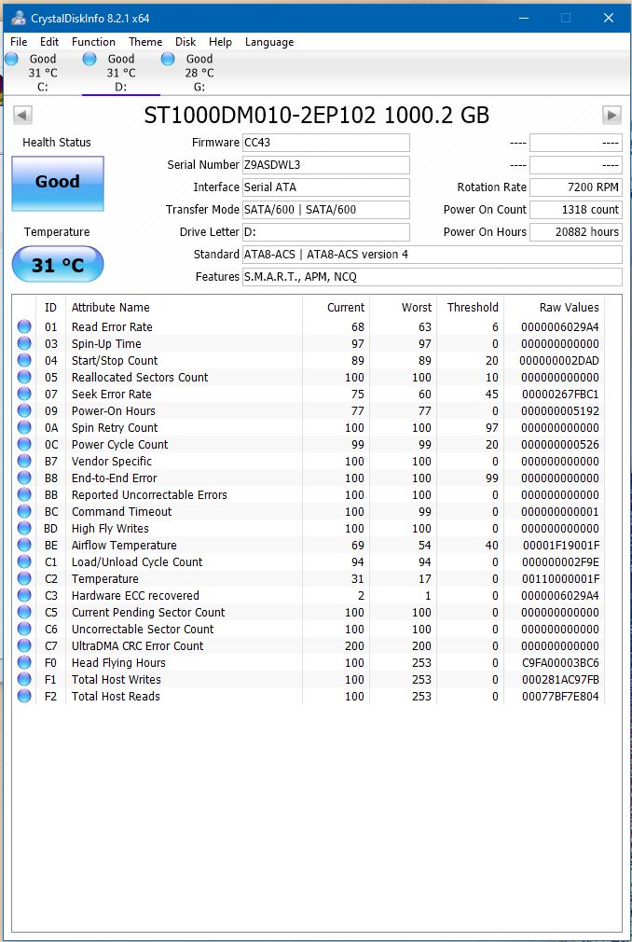Click the Rotation Rate field 7200 RPM

coord(575,187)
